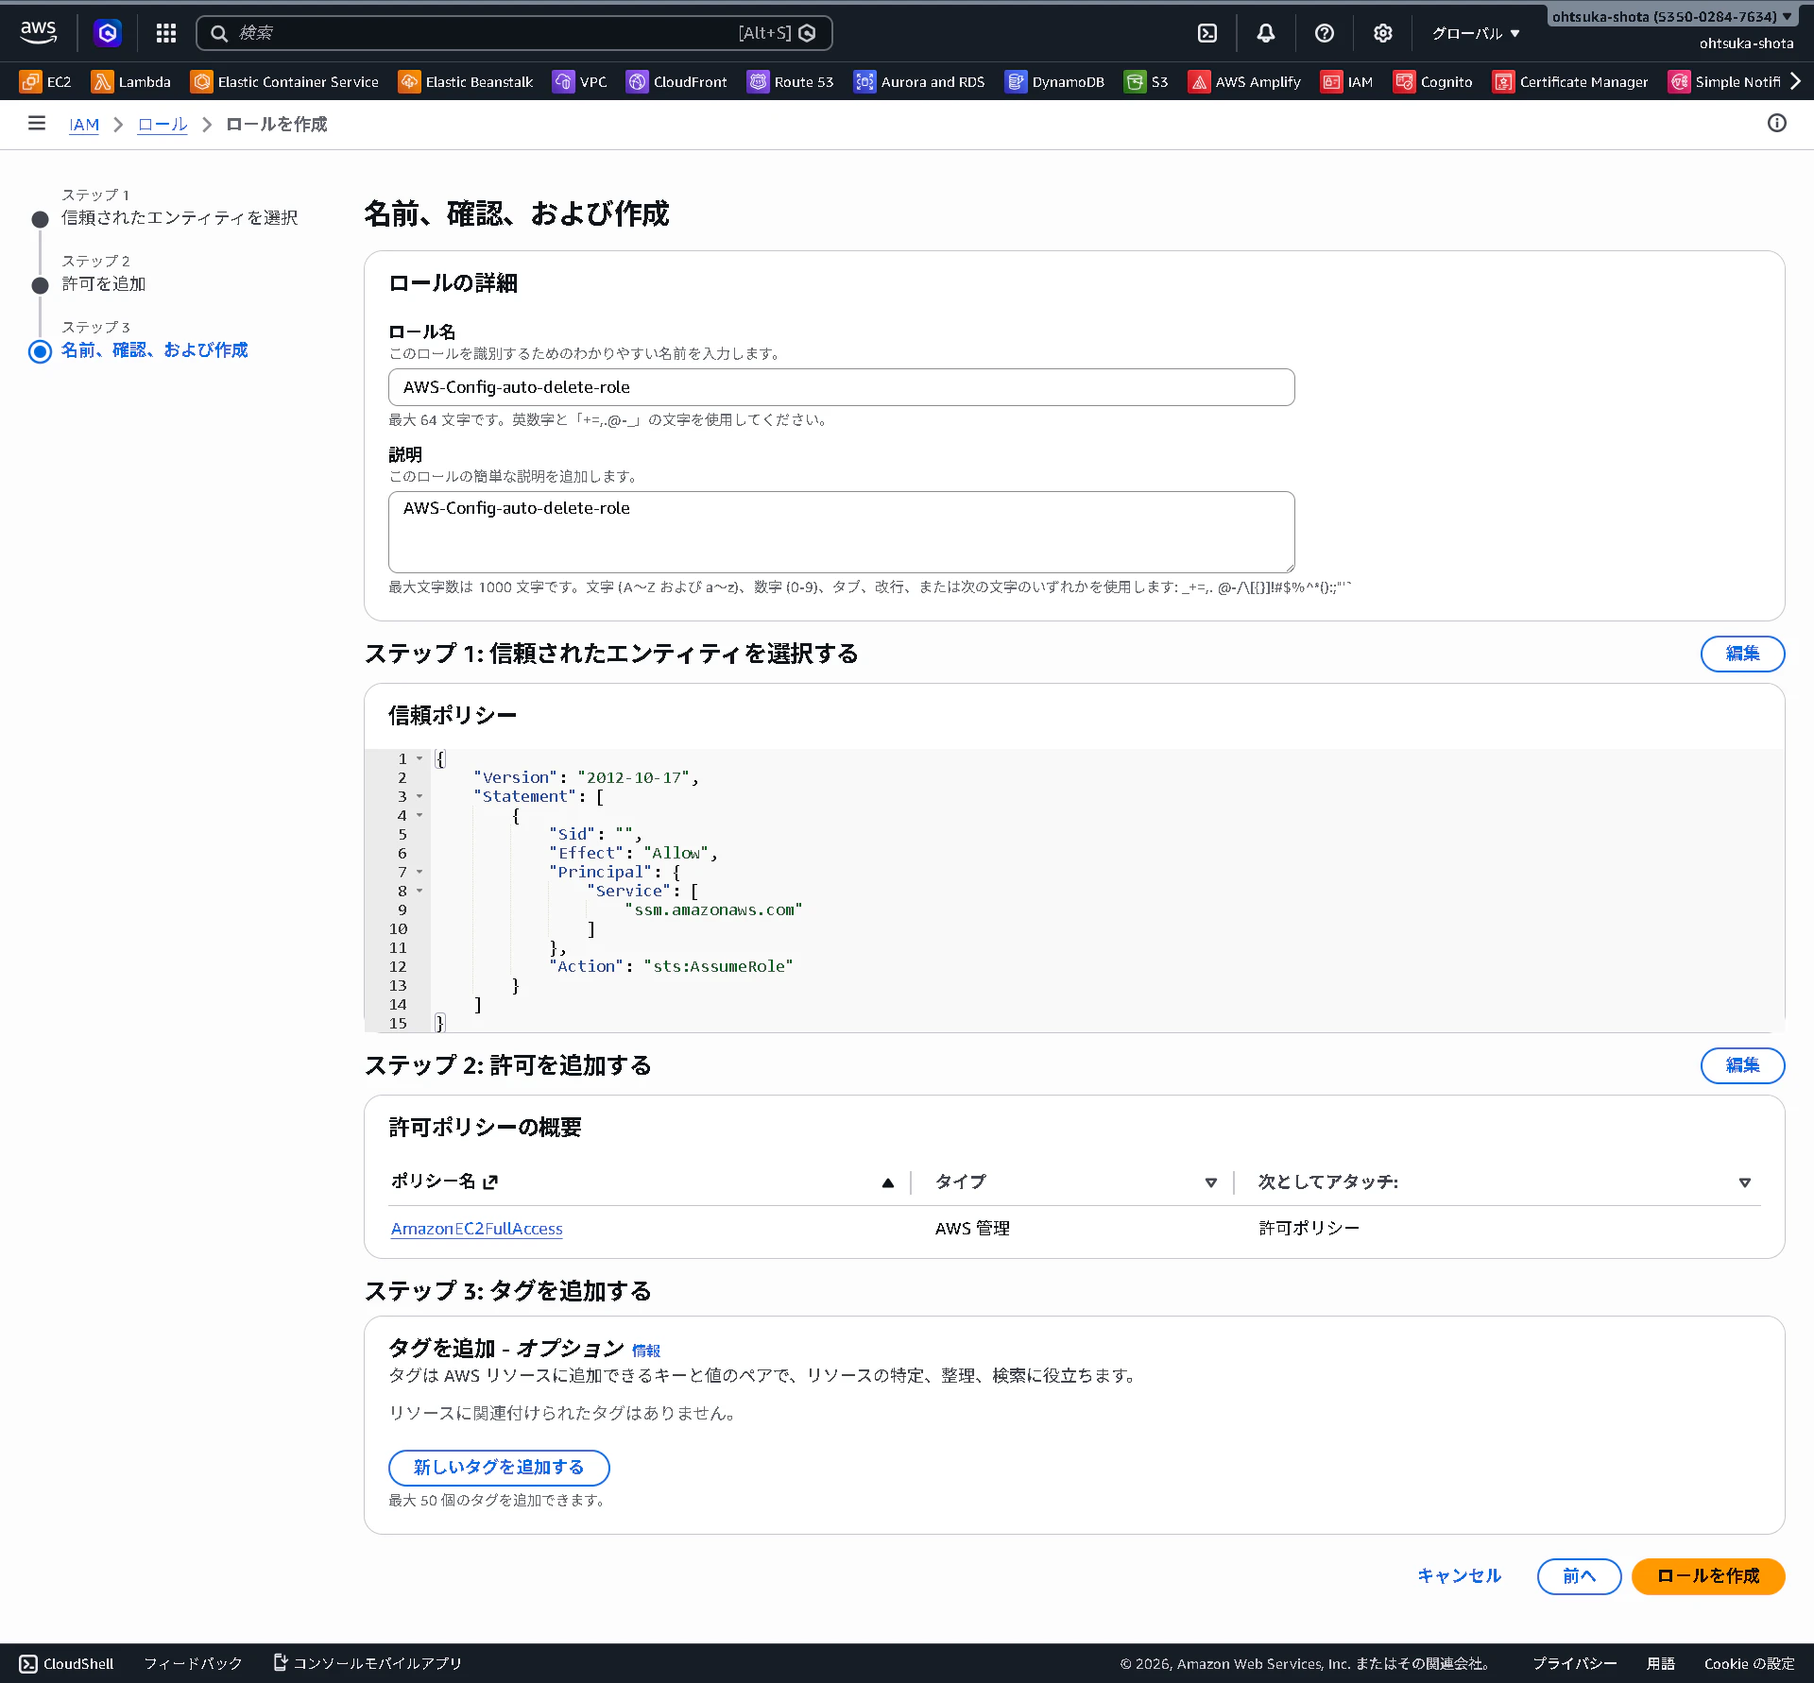The image size is (1814, 1683).
Task: Click the ロール名 input field
Action: [x=841, y=387]
